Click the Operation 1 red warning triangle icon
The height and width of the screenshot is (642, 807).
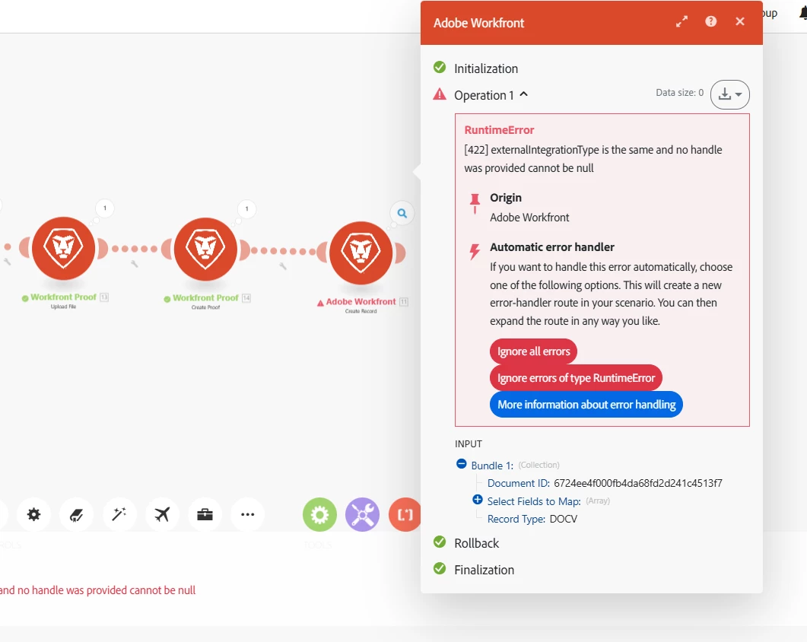coord(440,94)
